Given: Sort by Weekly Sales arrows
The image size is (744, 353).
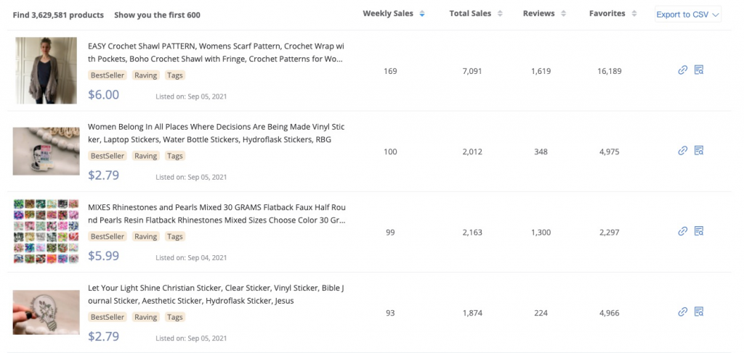Looking at the screenshot, I should (x=422, y=14).
